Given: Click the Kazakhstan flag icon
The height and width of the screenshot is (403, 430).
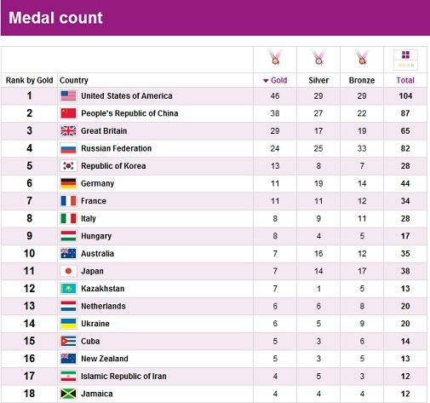Looking at the screenshot, I should point(68,289).
